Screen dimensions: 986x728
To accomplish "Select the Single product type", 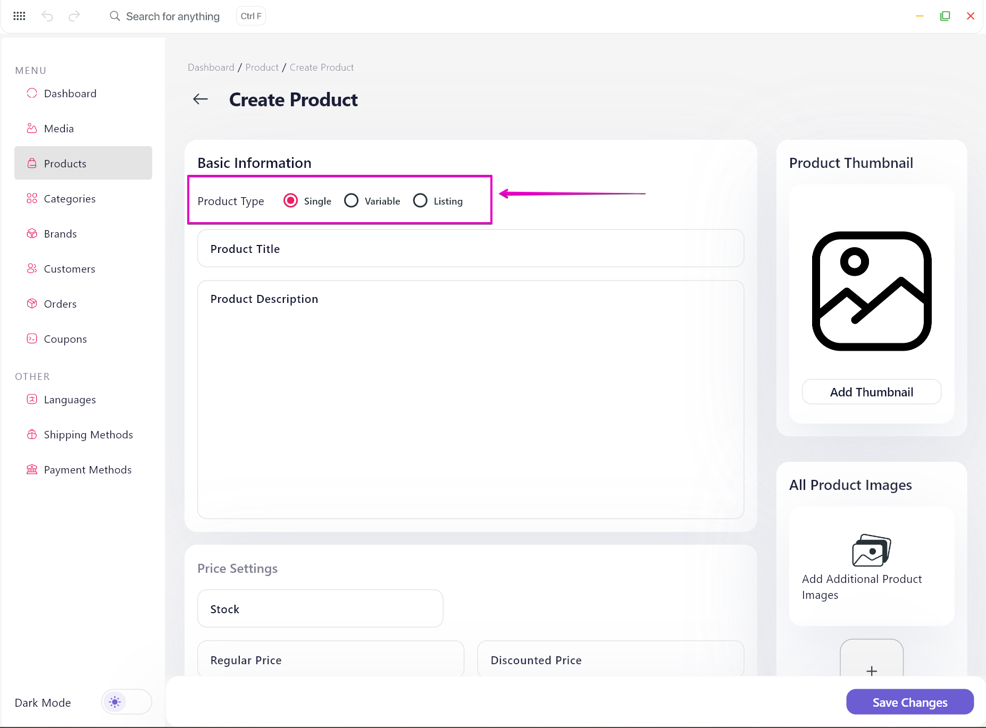I will 290,200.
